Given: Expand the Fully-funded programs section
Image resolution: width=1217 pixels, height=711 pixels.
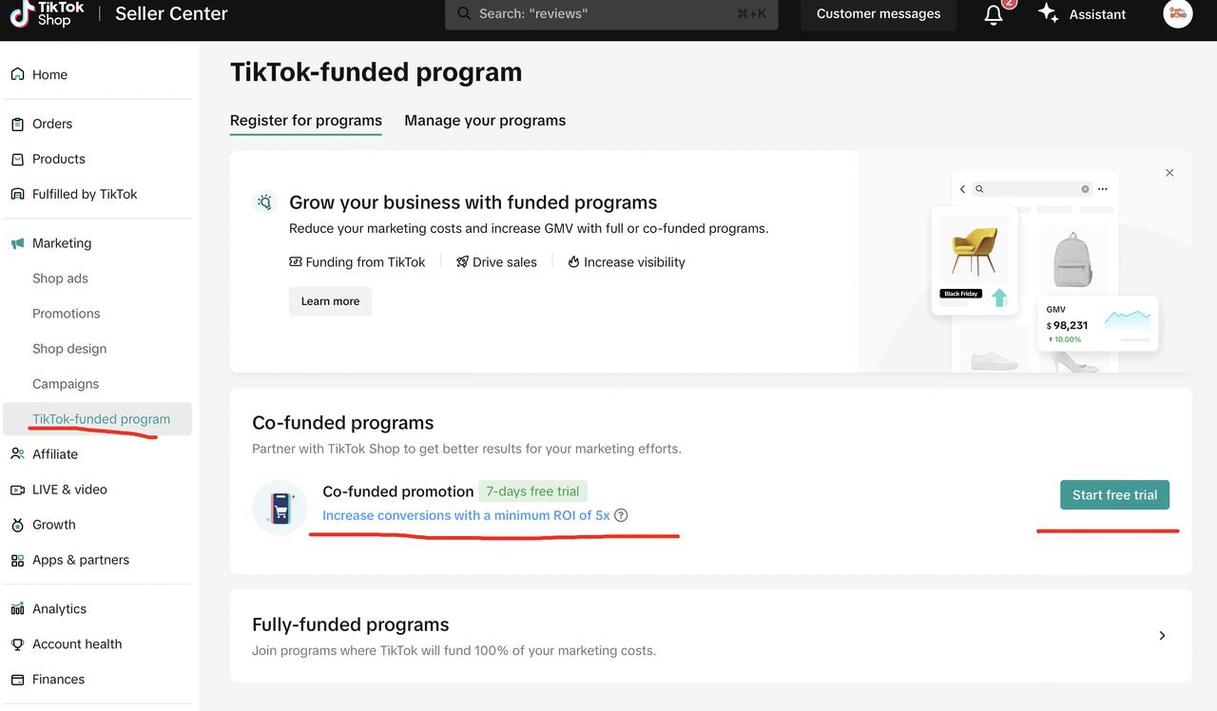Looking at the screenshot, I should tap(1162, 636).
